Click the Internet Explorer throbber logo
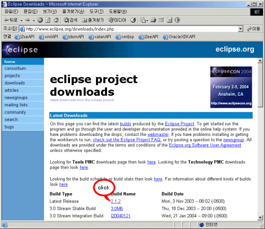Screen dimensions: 265x229 coord(257,12)
